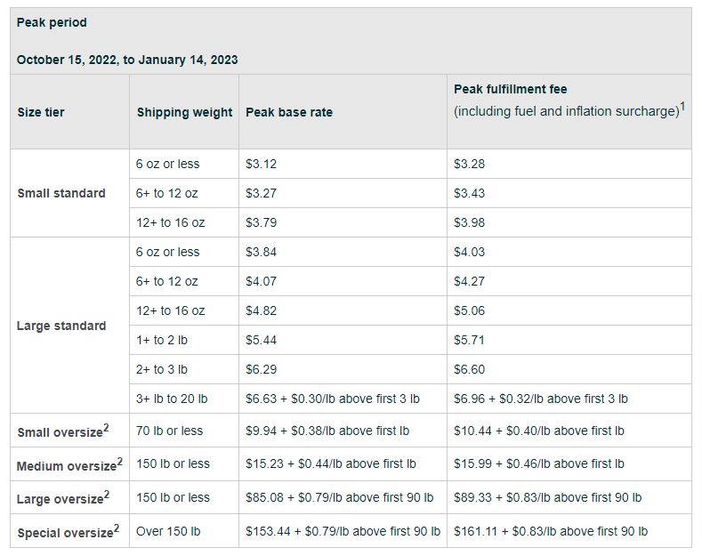Click the Shipping weight column header
The width and height of the screenshot is (702, 556).
(x=184, y=113)
